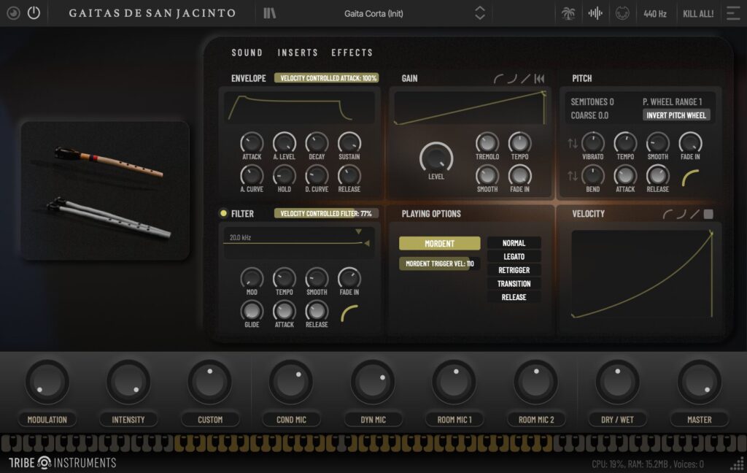
Task: Toggle the Bend direction arrows icon
Action: pyautogui.click(x=573, y=176)
